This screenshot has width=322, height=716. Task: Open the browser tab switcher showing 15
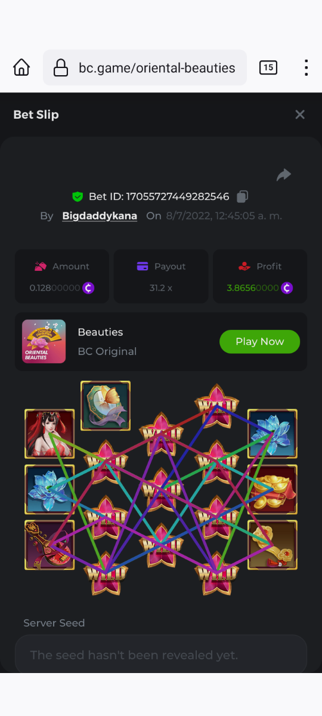[x=268, y=67]
